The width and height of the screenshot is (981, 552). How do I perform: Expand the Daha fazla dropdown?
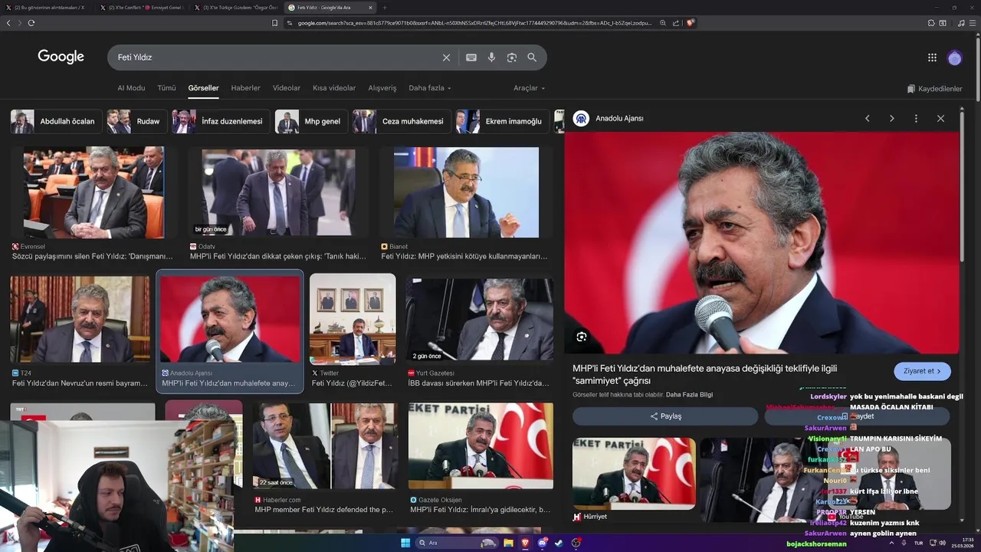click(x=430, y=88)
